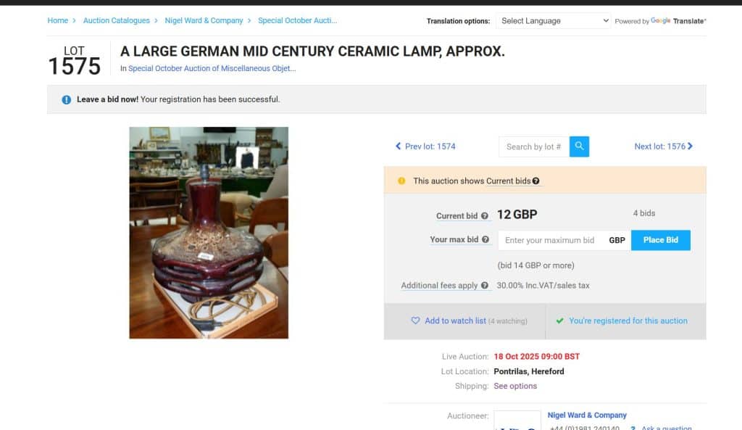This screenshot has width=742, height=430.
Task: Click the blue info icon in banner
Action: (x=67, y=99)
